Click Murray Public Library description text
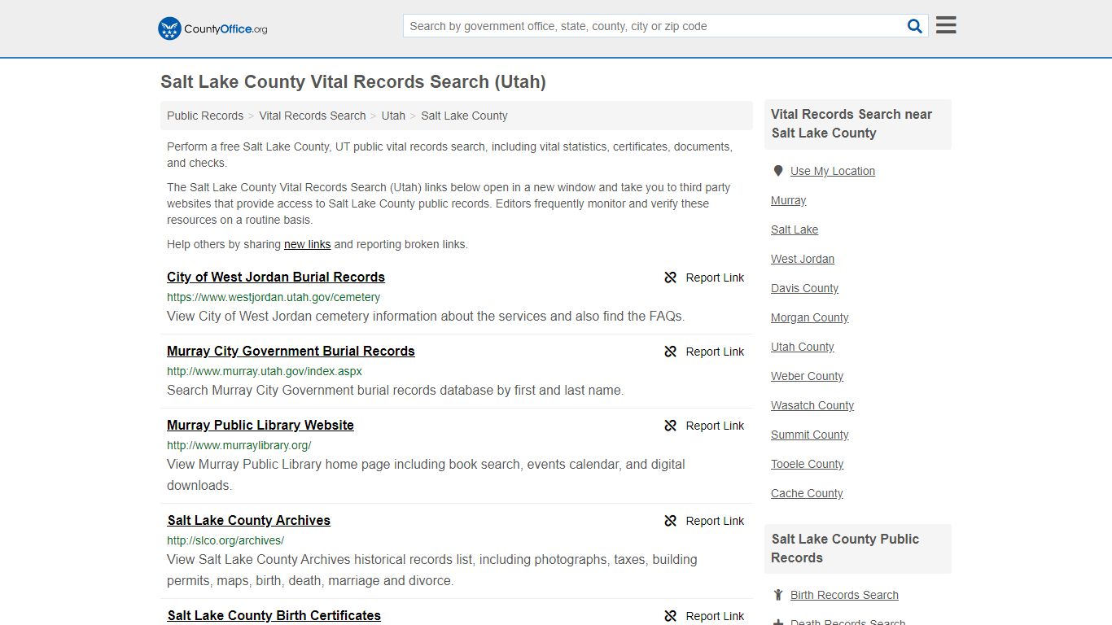This screenshot has width=1112, height=625. coord(426,475)
